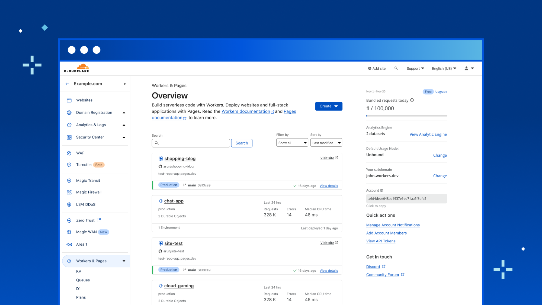Viewport: 542px width, 305px height.
Task: Click the back arrow next to Example.com
Action: [67, 84]
